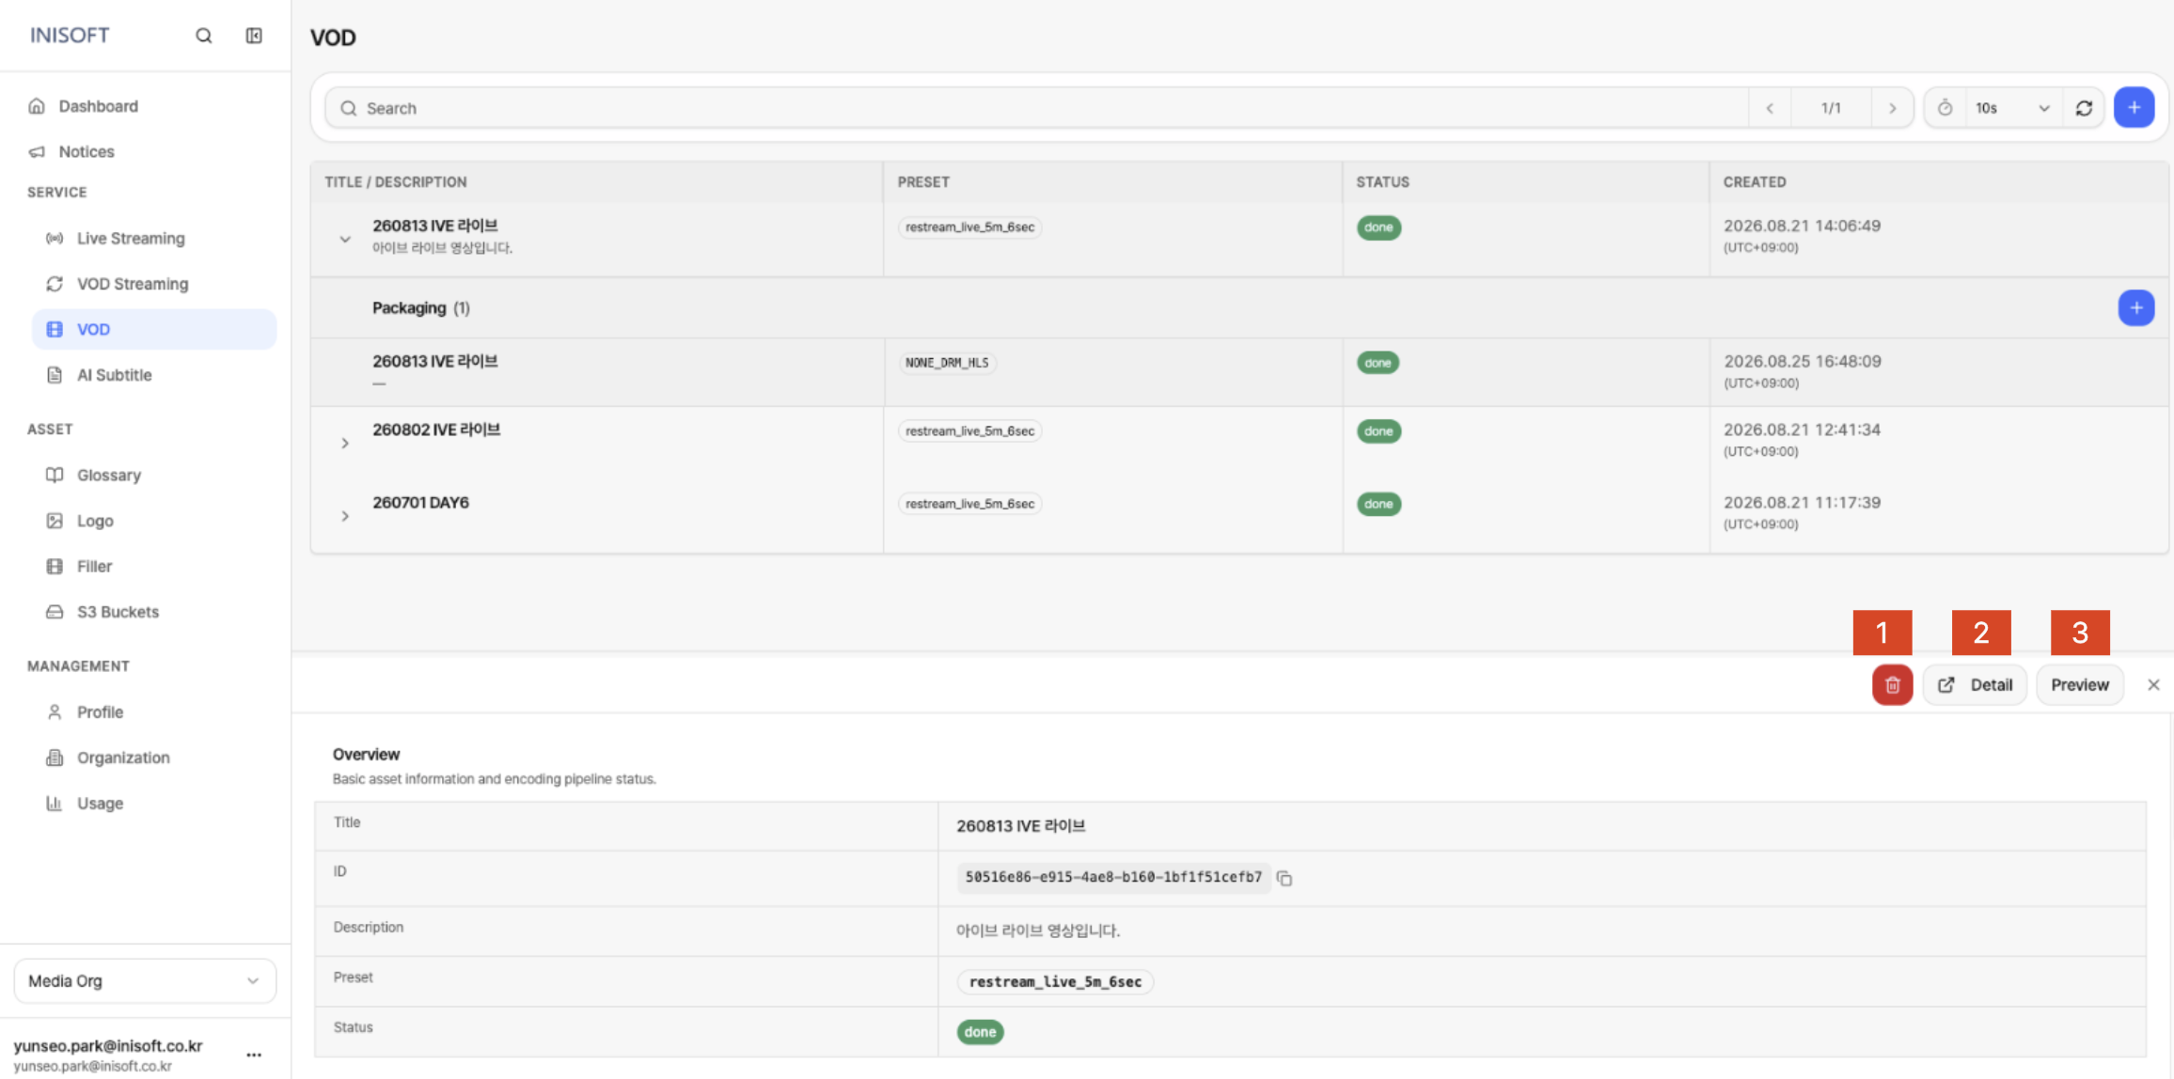Collapse the sidebar panel icon

coord(254,36)
